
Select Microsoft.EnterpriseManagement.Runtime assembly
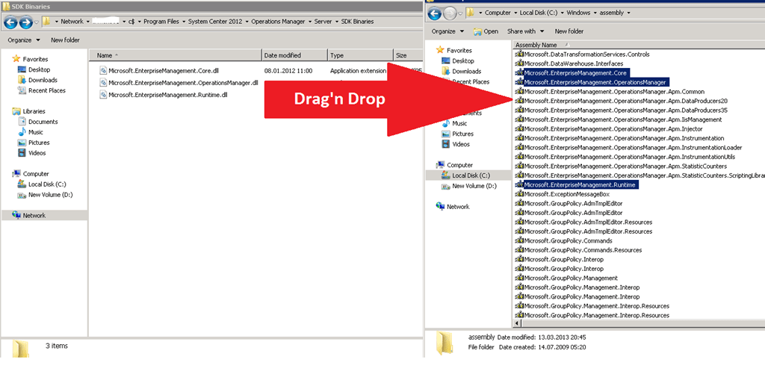(580, 185)
